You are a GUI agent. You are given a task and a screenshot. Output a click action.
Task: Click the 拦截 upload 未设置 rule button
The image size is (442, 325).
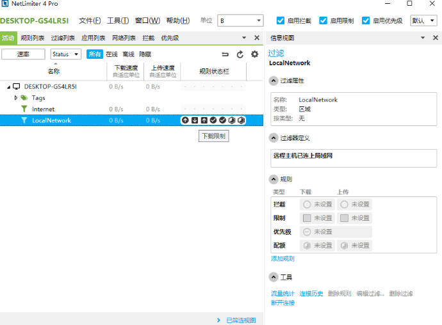[354, 204]
